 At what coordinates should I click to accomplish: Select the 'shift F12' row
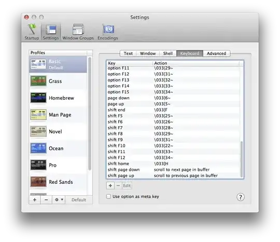[x=173, y=158]
